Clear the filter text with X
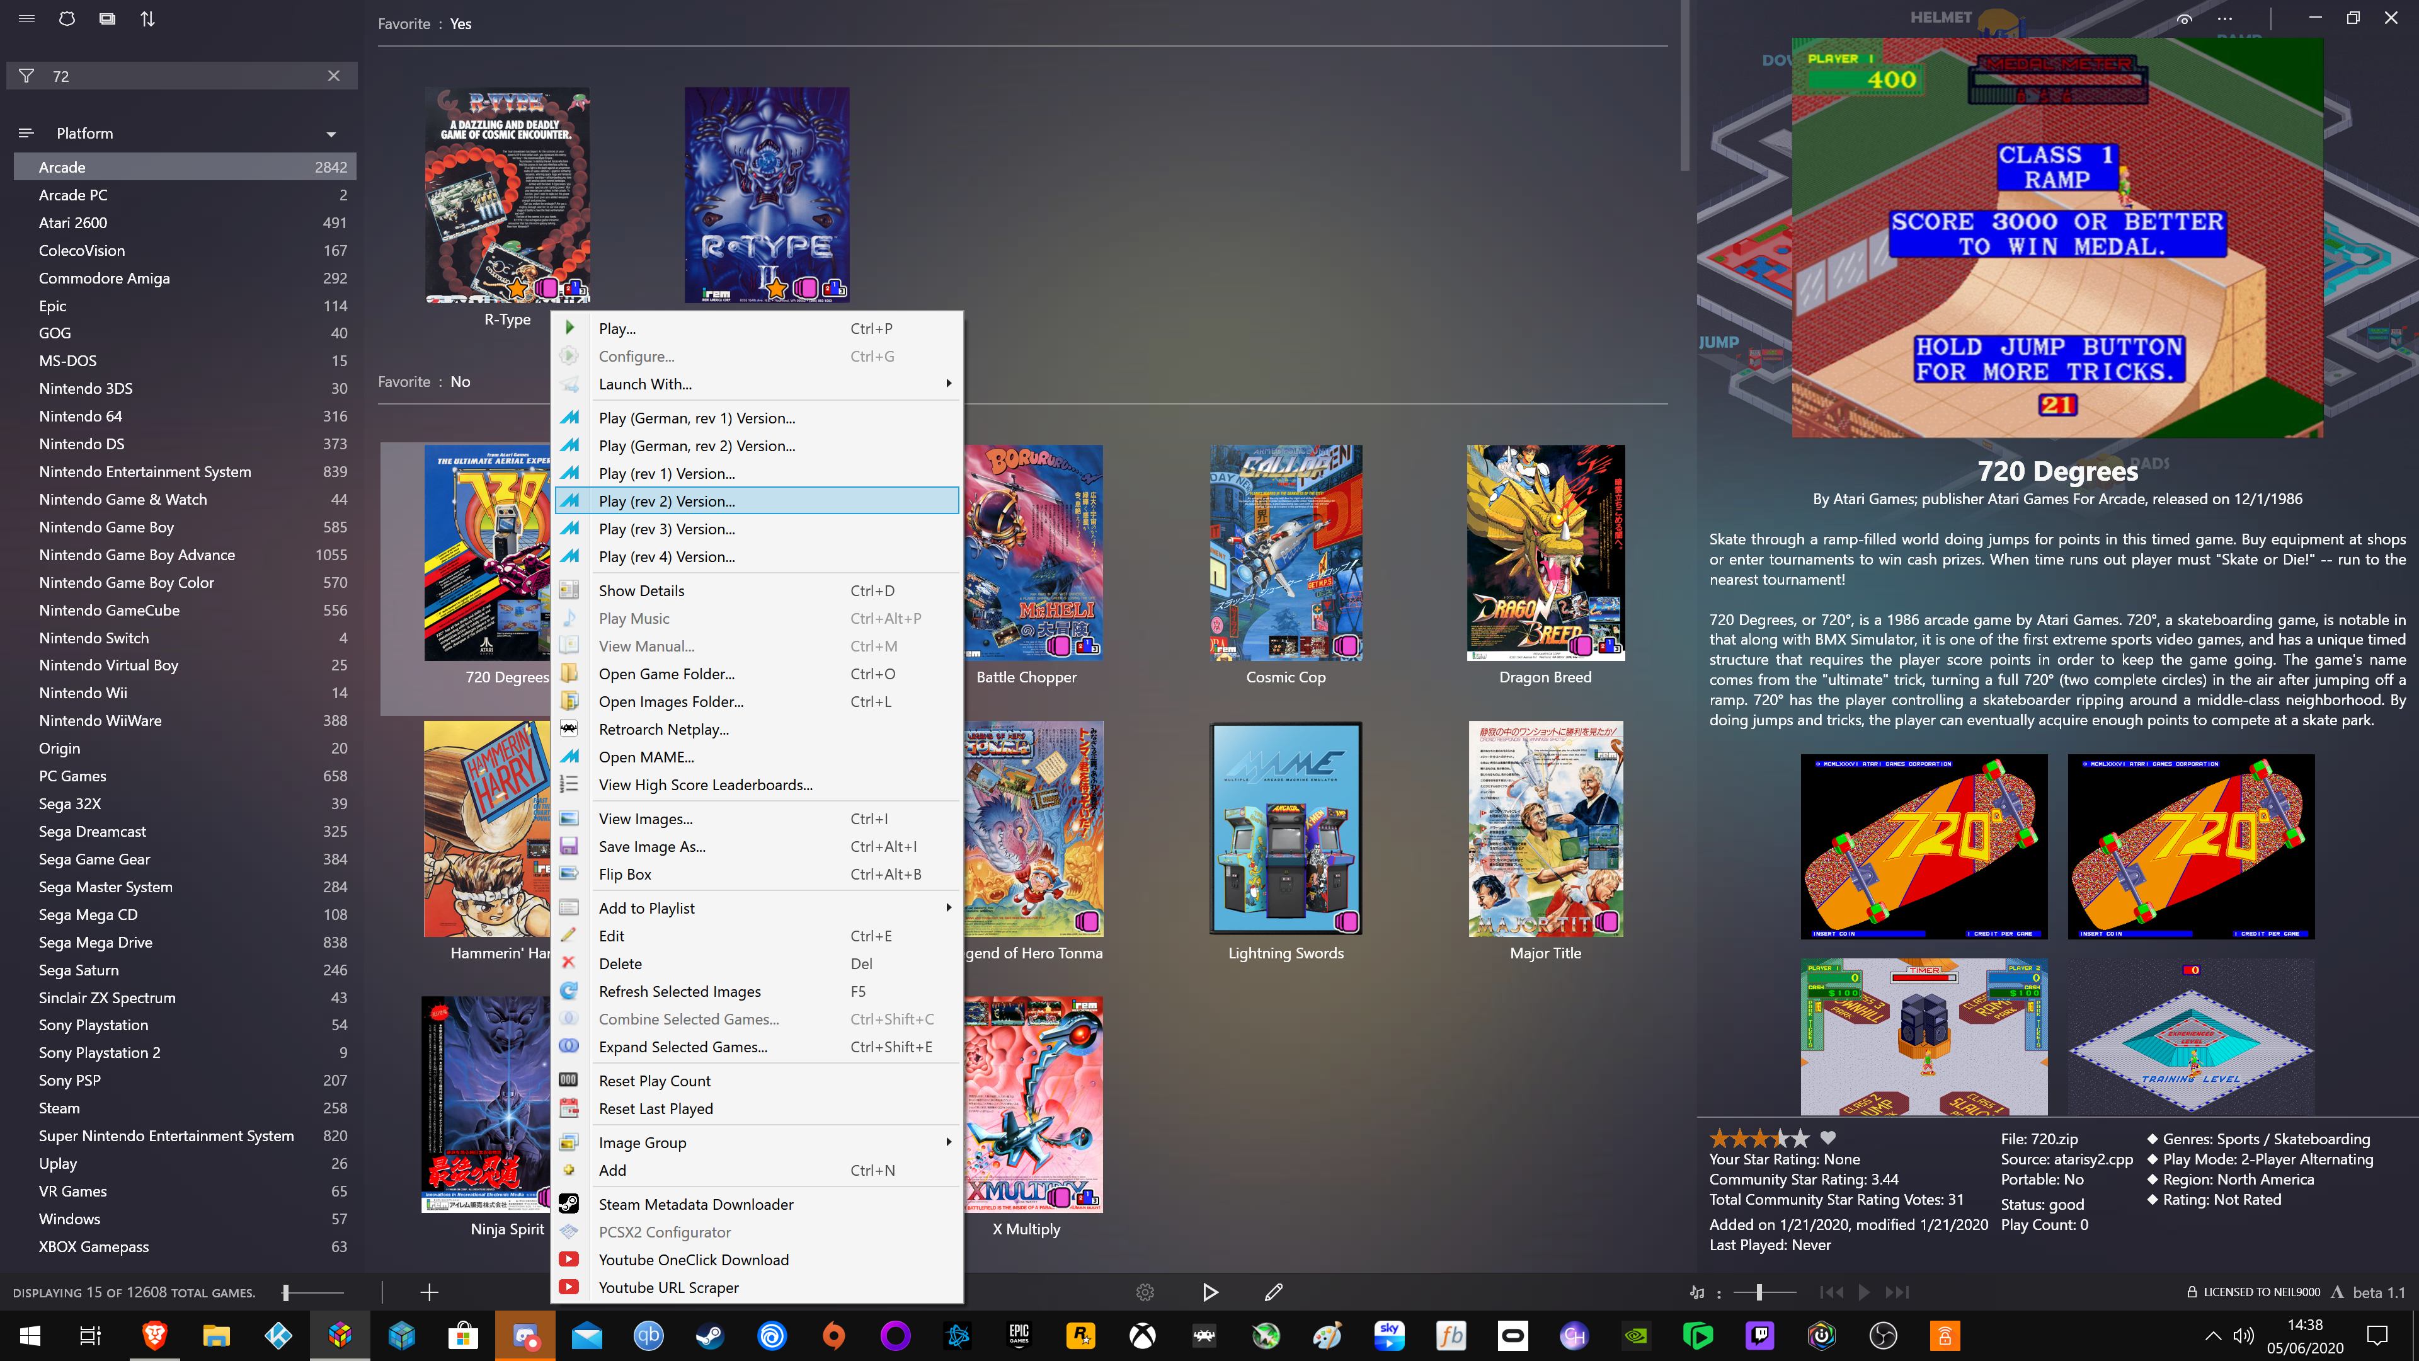 point(333,76)
